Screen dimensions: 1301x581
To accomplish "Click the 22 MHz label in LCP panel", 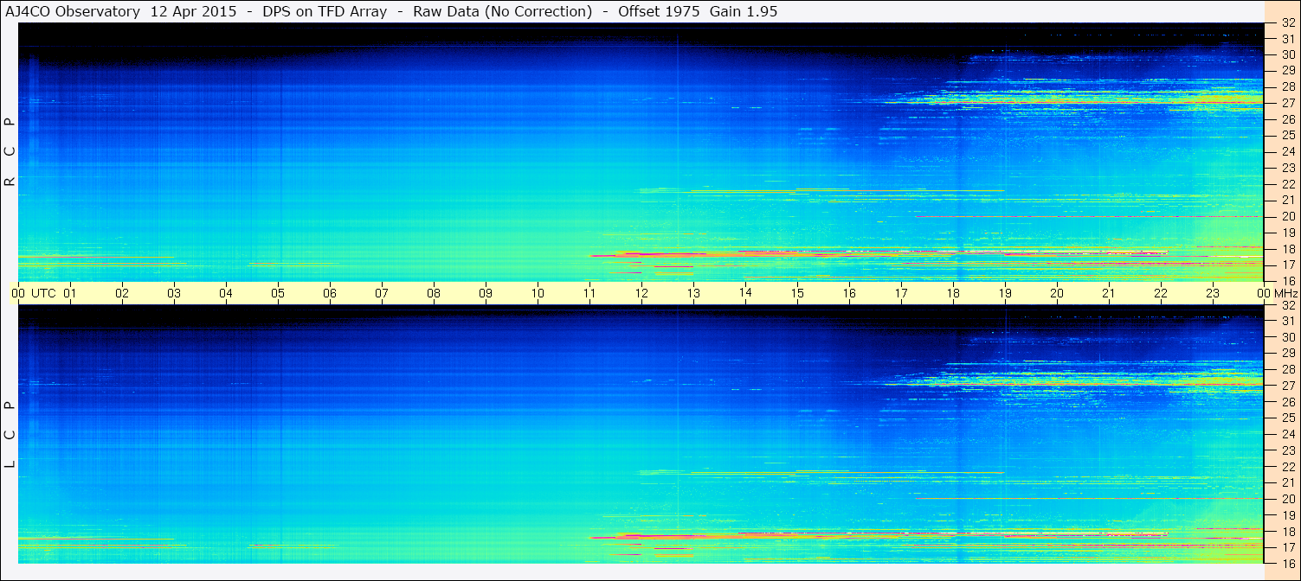I will point(1287,466).
